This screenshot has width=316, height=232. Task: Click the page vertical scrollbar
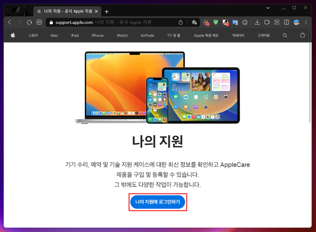click(310, 76)
